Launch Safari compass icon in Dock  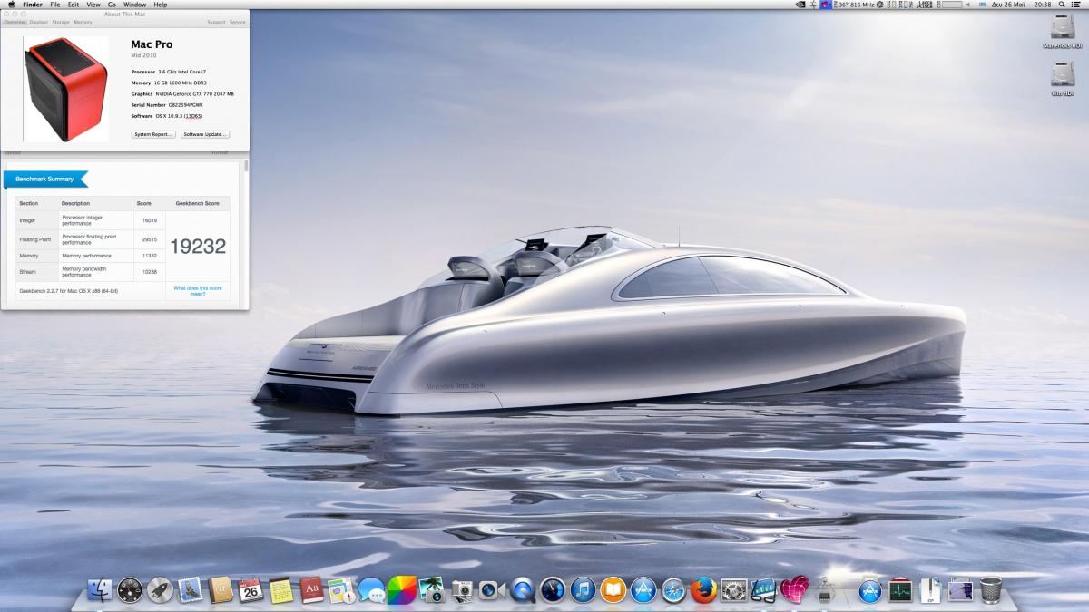click(673, 590)
